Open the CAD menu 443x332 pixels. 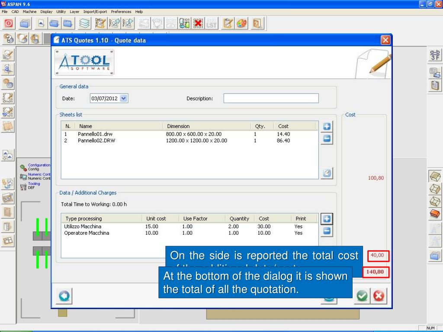(15, 12)
